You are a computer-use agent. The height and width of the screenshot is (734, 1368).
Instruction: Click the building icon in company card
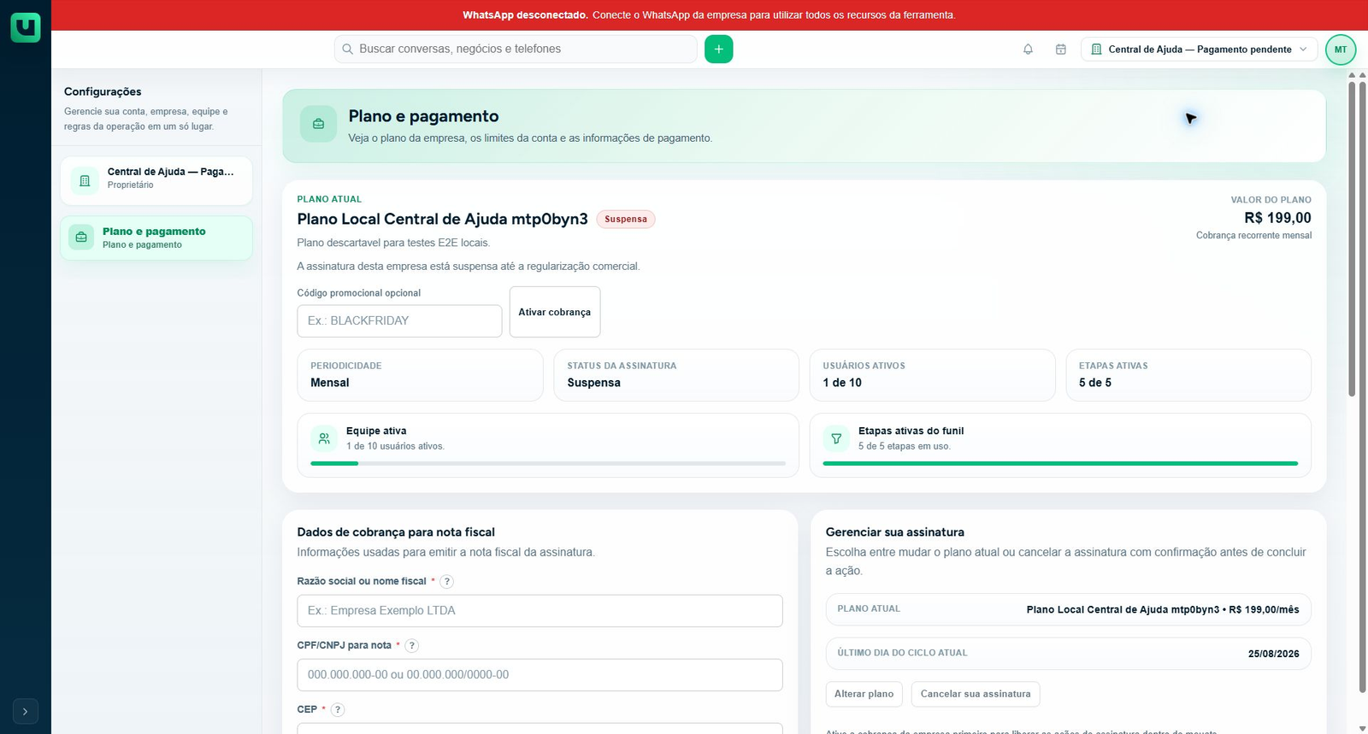click(x=85, y=180)
